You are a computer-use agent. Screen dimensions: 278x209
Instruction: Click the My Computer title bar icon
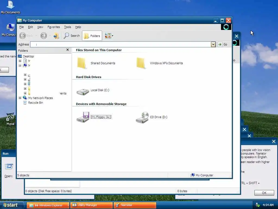pos(20,20)
